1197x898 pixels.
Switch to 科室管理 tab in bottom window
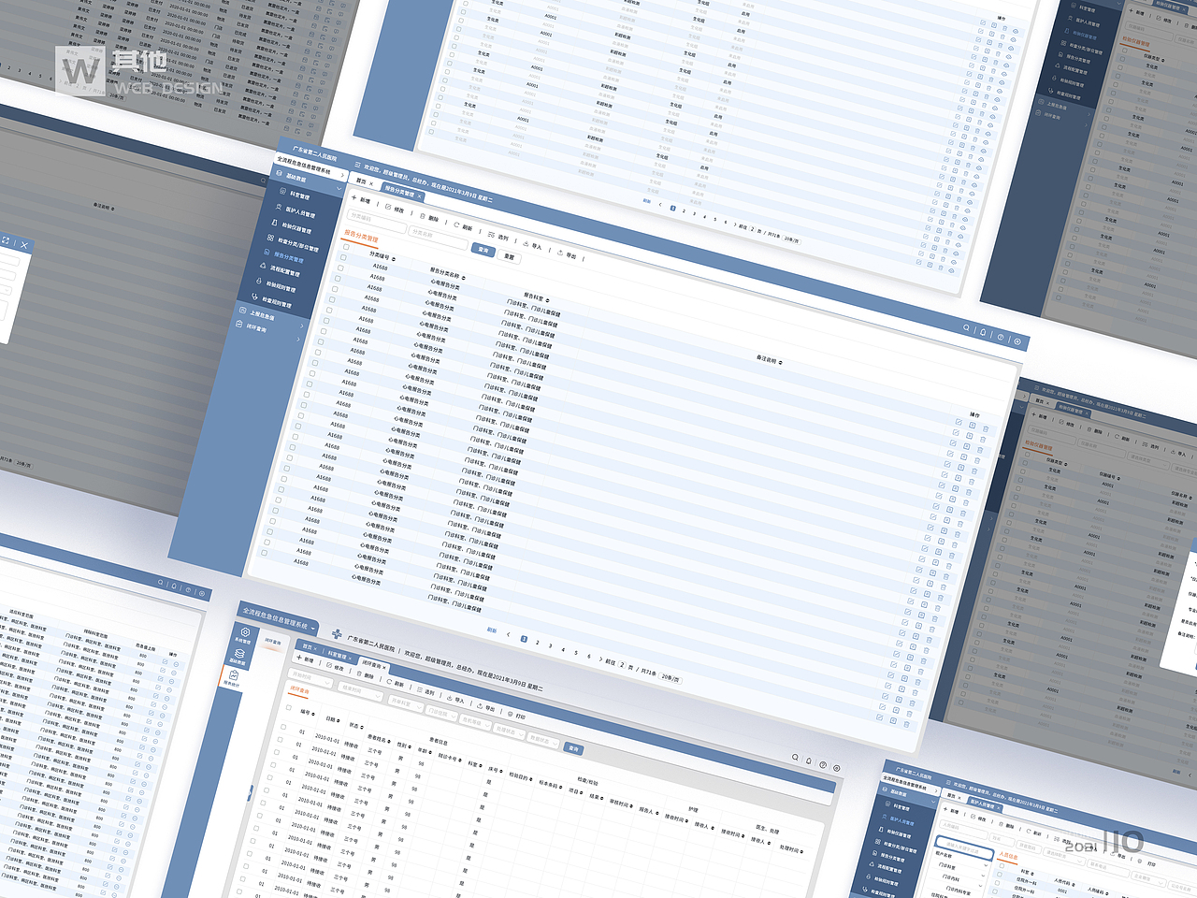click(x=339, y=656)
